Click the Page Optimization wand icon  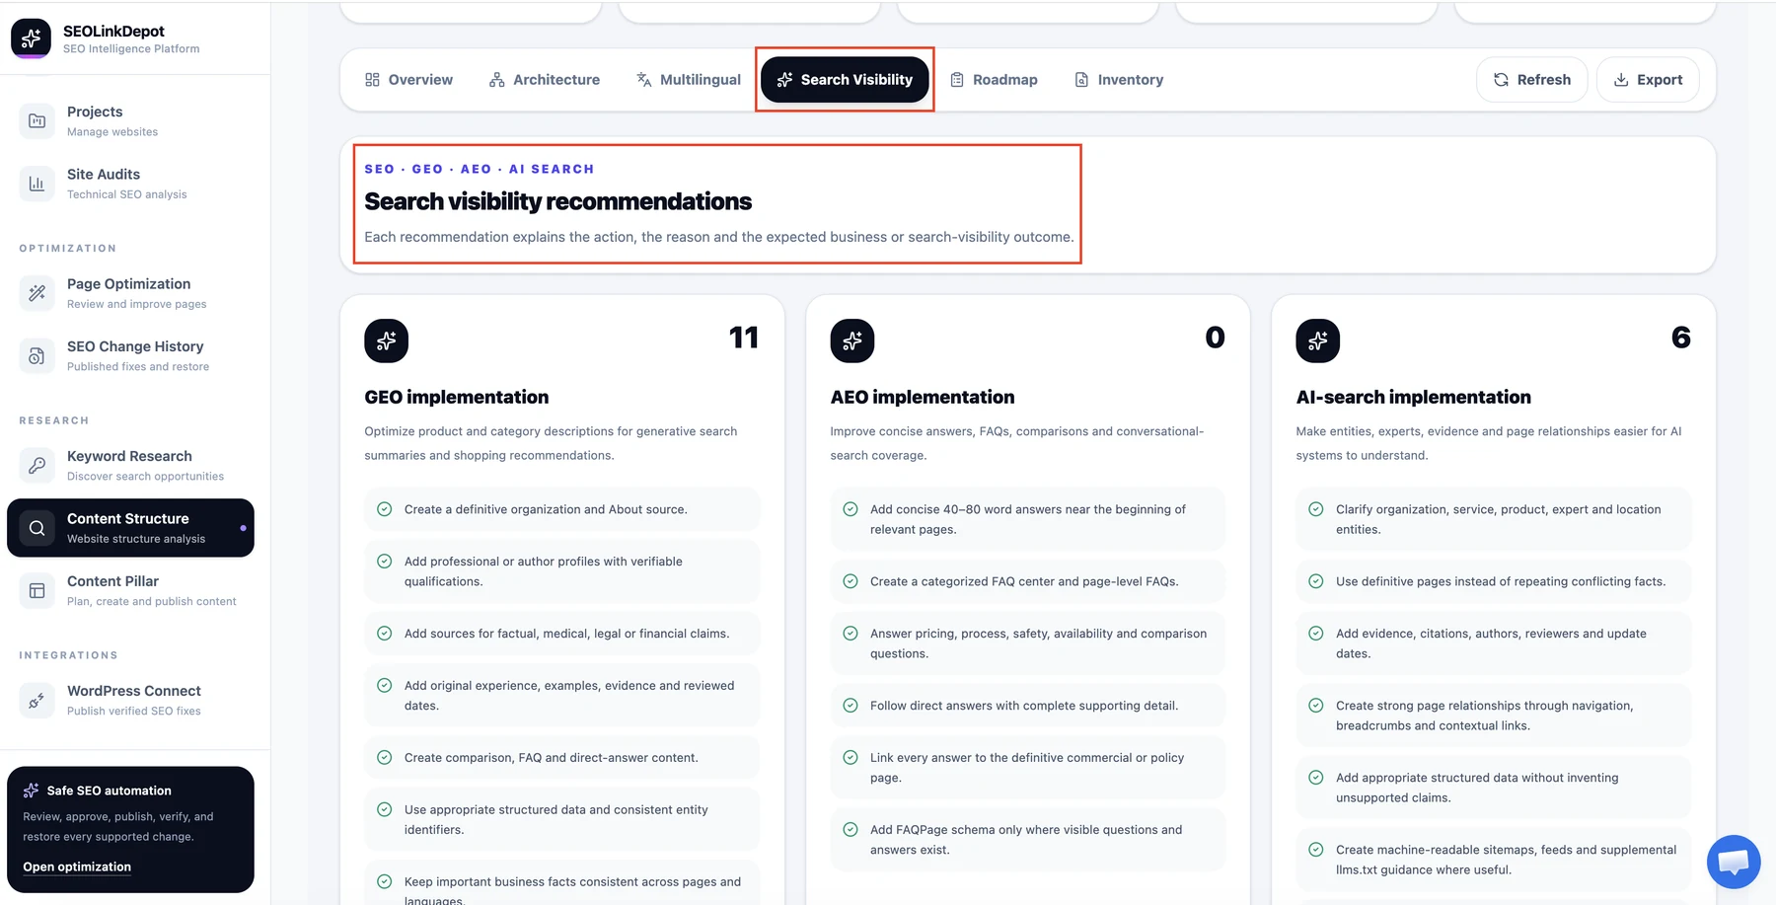[37, 293]
